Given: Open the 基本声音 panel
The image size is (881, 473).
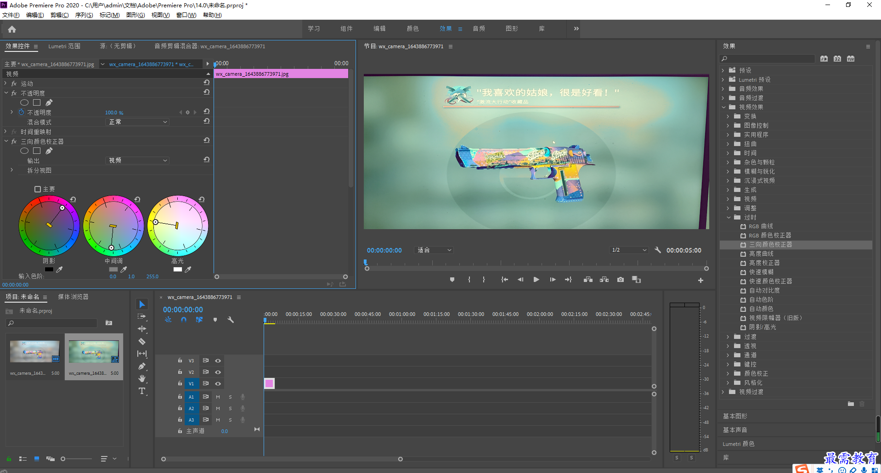Looking at the screenshot, I should pyautogui.click(x=735, y=430).
